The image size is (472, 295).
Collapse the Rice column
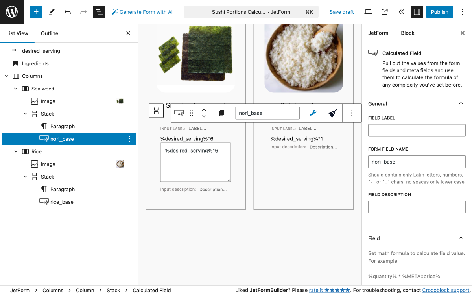16,151
